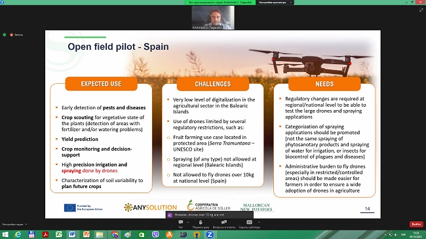Leave the meeting with the red Выйти button

[x=416, y=224]
